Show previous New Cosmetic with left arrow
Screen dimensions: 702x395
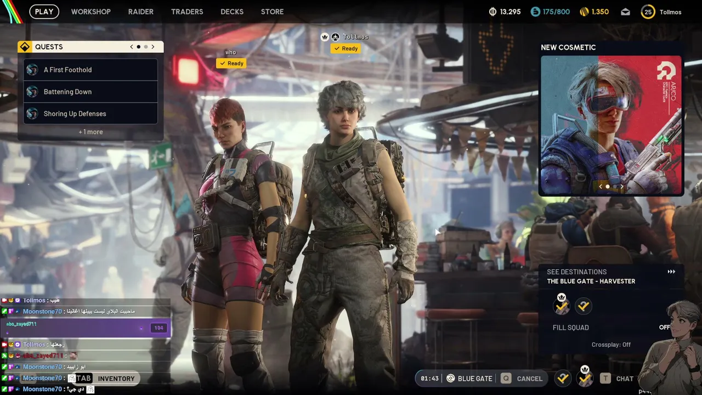pos(601,187)
